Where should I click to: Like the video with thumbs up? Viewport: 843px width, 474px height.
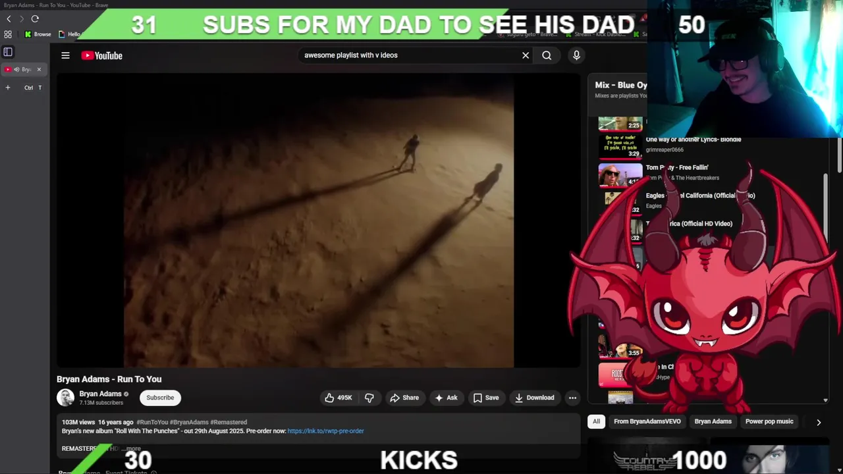tap(339, 398)
